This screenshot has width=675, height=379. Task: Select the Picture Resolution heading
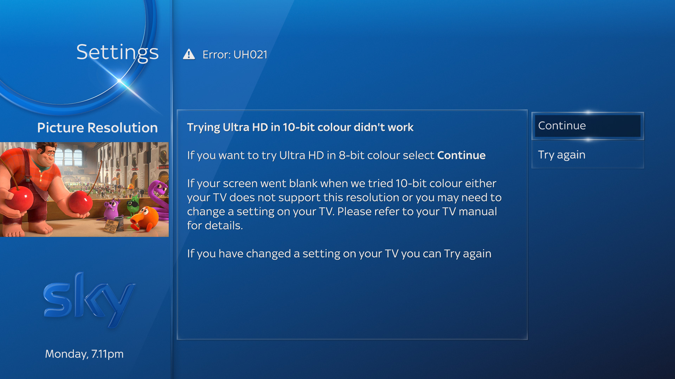[97, 128]
